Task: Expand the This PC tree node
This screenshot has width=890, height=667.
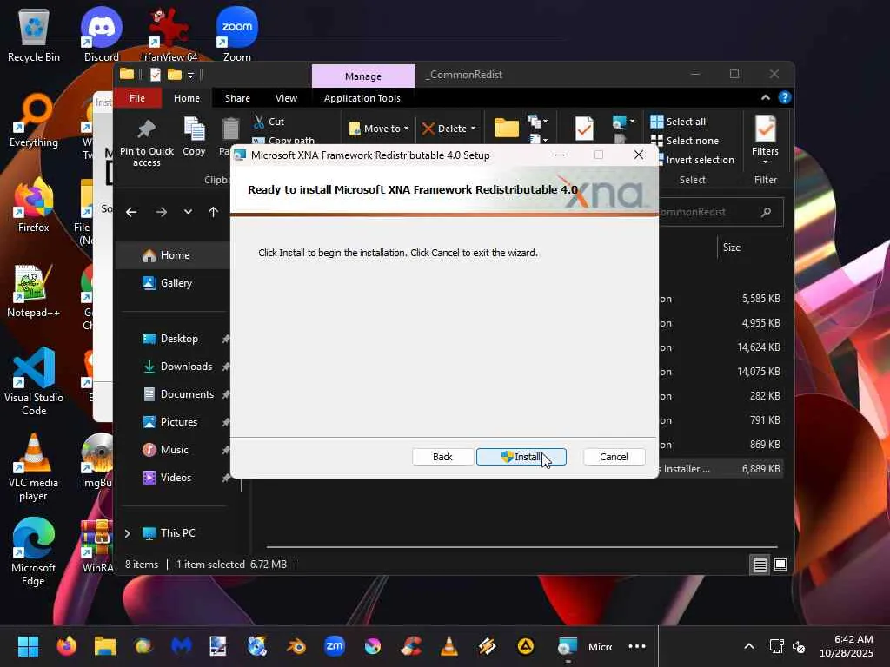Action: point(128,534)
